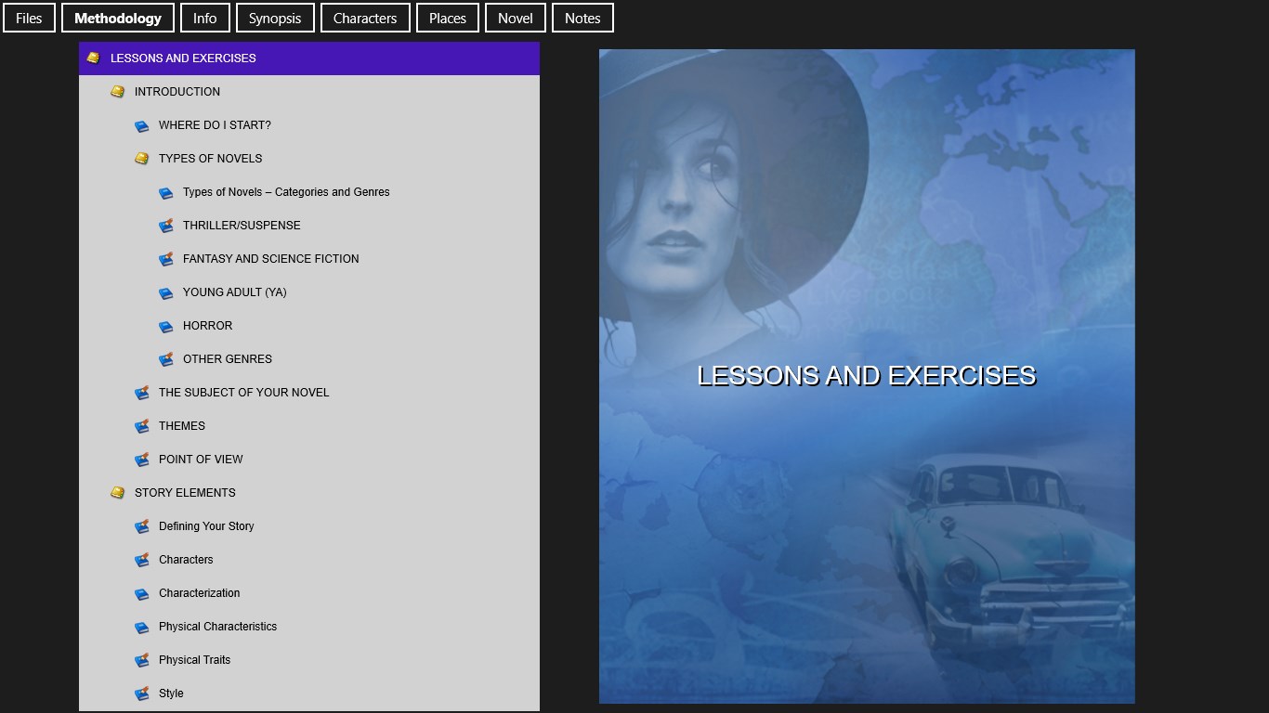The width and height of the screenshot is (1269, 713).
Task: Click the icon next to YOUNG ADULT (YA)
Action: [165, 293]
